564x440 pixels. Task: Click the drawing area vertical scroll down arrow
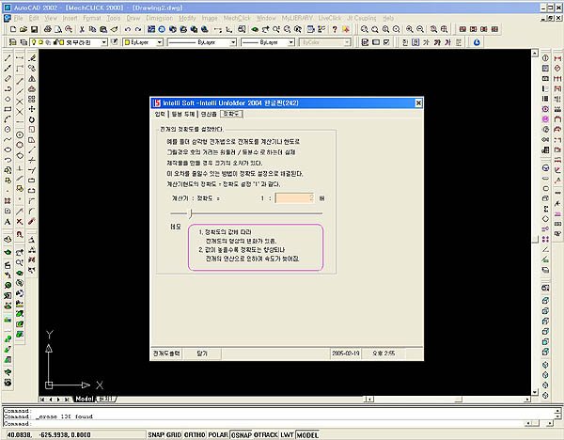535,392
